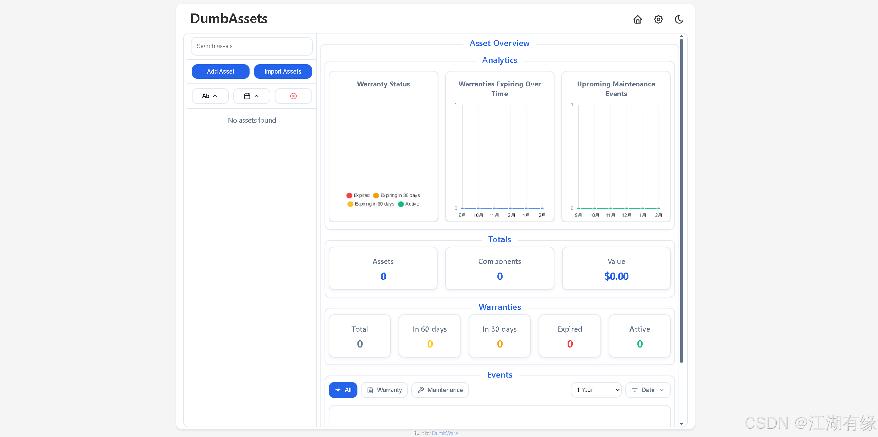
Task: Click the scrollbar down arrow
Action: pos(681,424)
